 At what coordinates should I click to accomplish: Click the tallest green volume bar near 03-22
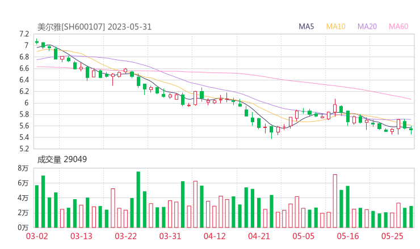[x=138, y=200]
